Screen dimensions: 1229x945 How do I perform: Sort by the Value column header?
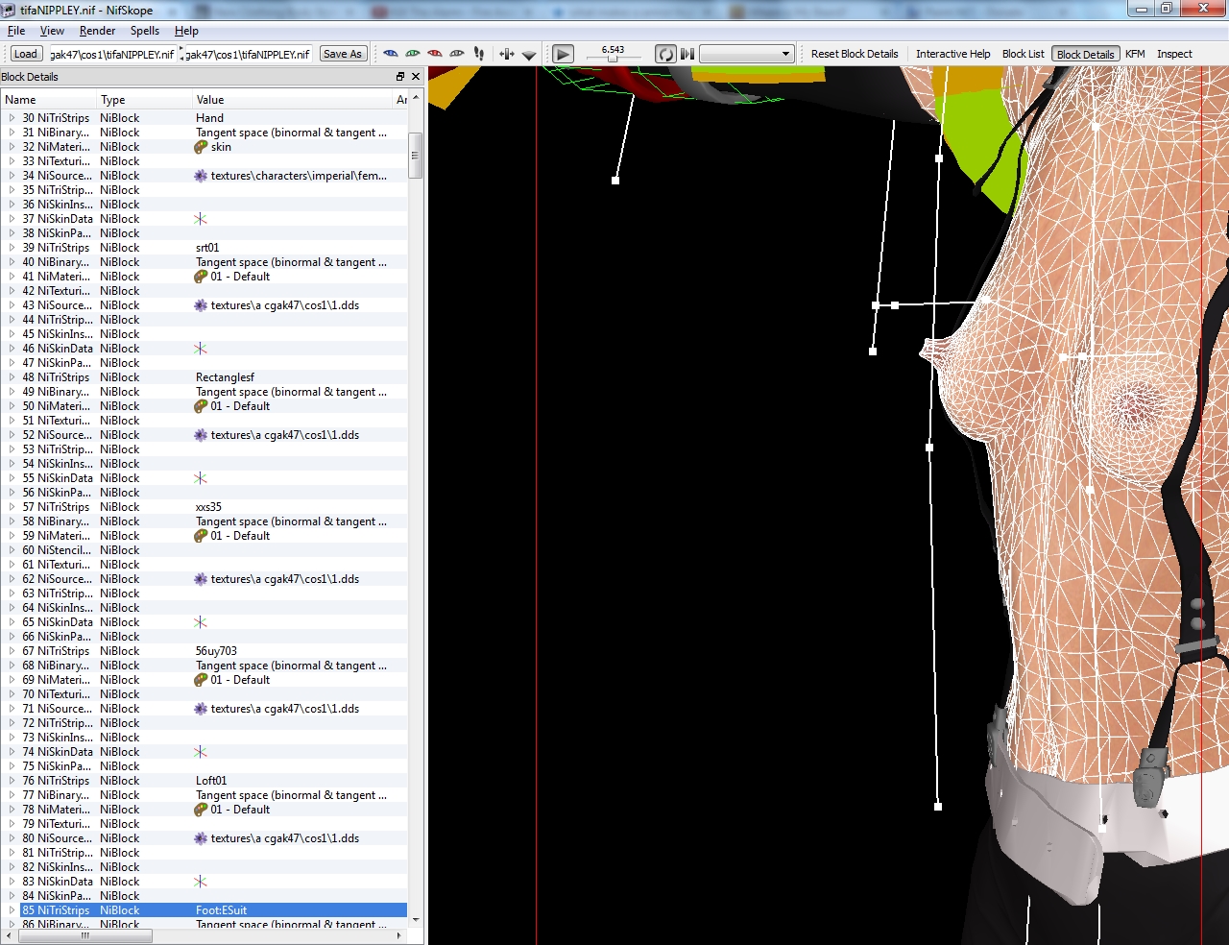point(292,100)
